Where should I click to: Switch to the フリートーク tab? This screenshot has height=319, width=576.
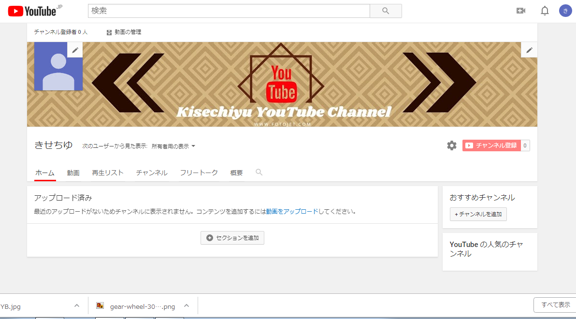pyautogui.click(x=199, y=173)
